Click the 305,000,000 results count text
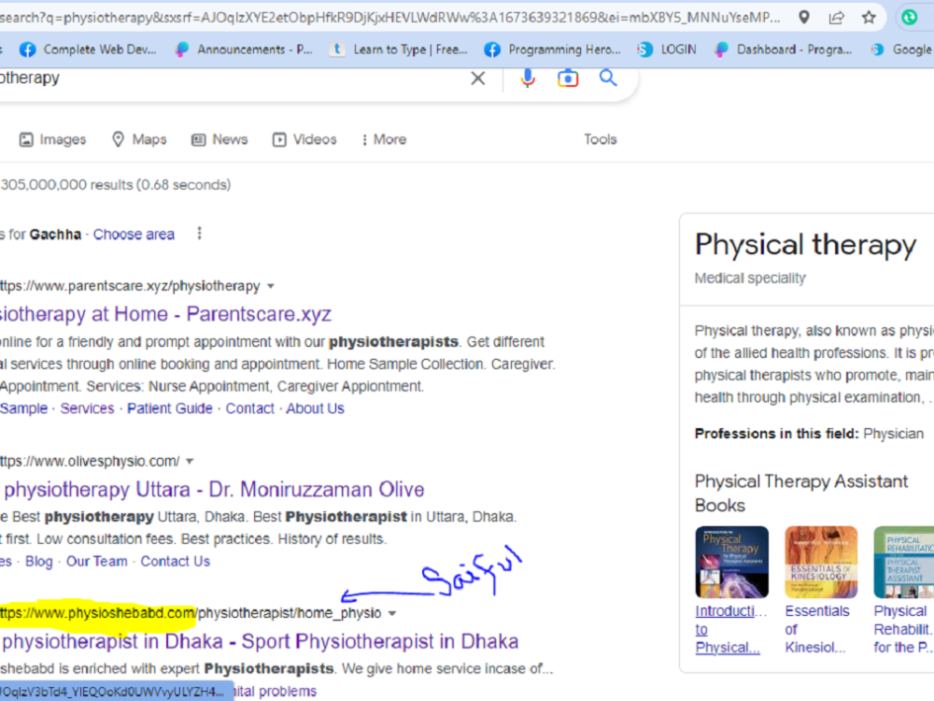 [116, 185]
